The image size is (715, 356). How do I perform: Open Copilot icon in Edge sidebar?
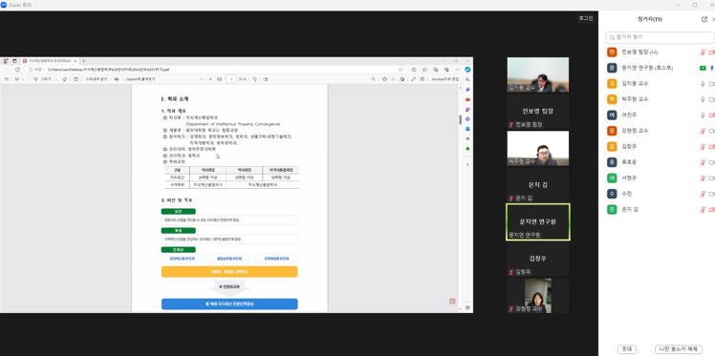[467, 70]
